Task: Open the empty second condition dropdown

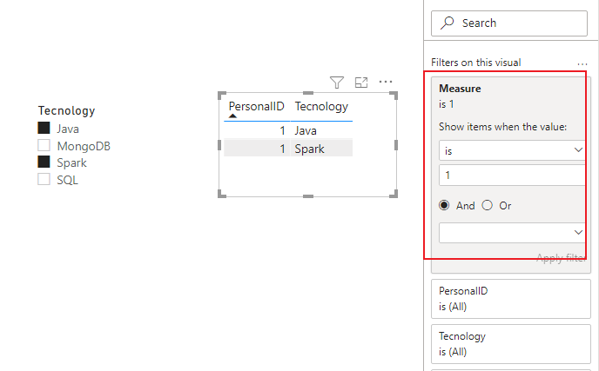Action: point(512,233)
